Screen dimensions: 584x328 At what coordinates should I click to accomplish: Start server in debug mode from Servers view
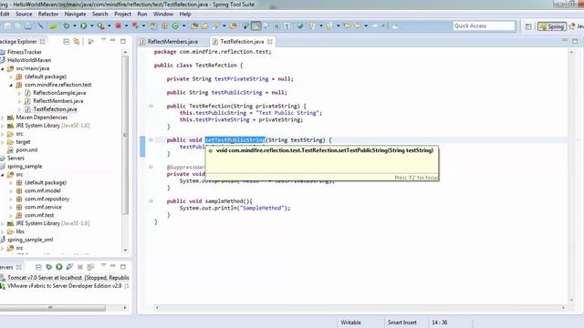pyautogui.click(x=48, y=267)
